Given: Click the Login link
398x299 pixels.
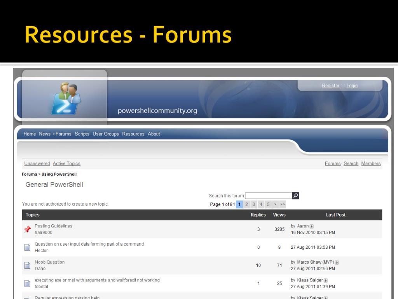Looking at the screenshot, I should pyautogui.click(x=352, y=86).
